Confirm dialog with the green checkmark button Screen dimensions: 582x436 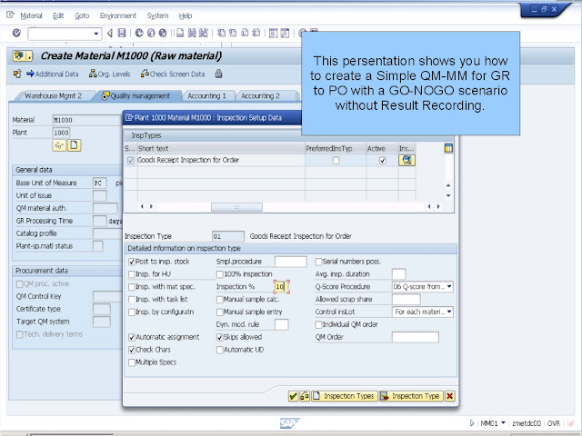pos(293,396)
